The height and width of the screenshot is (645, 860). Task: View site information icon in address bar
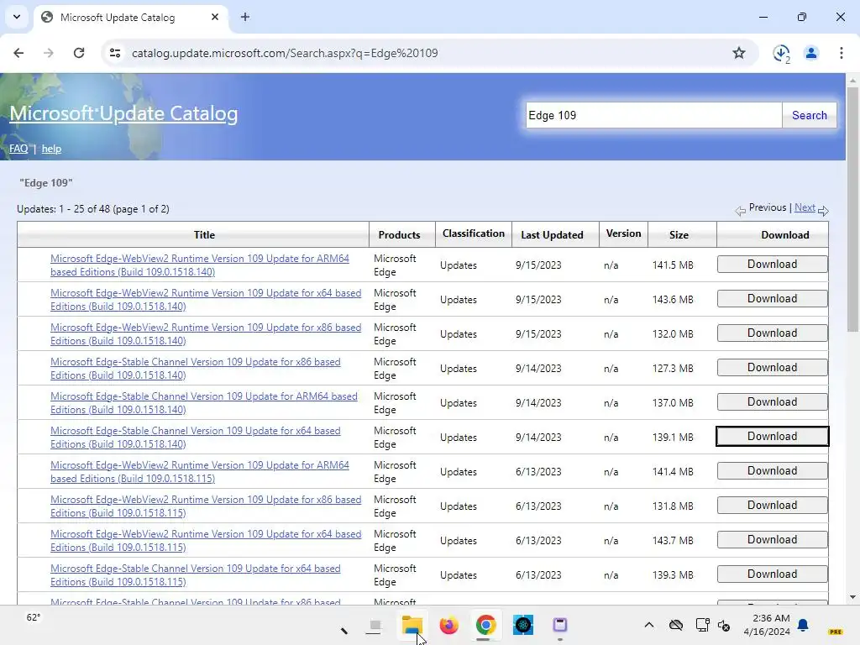point(115,53)
